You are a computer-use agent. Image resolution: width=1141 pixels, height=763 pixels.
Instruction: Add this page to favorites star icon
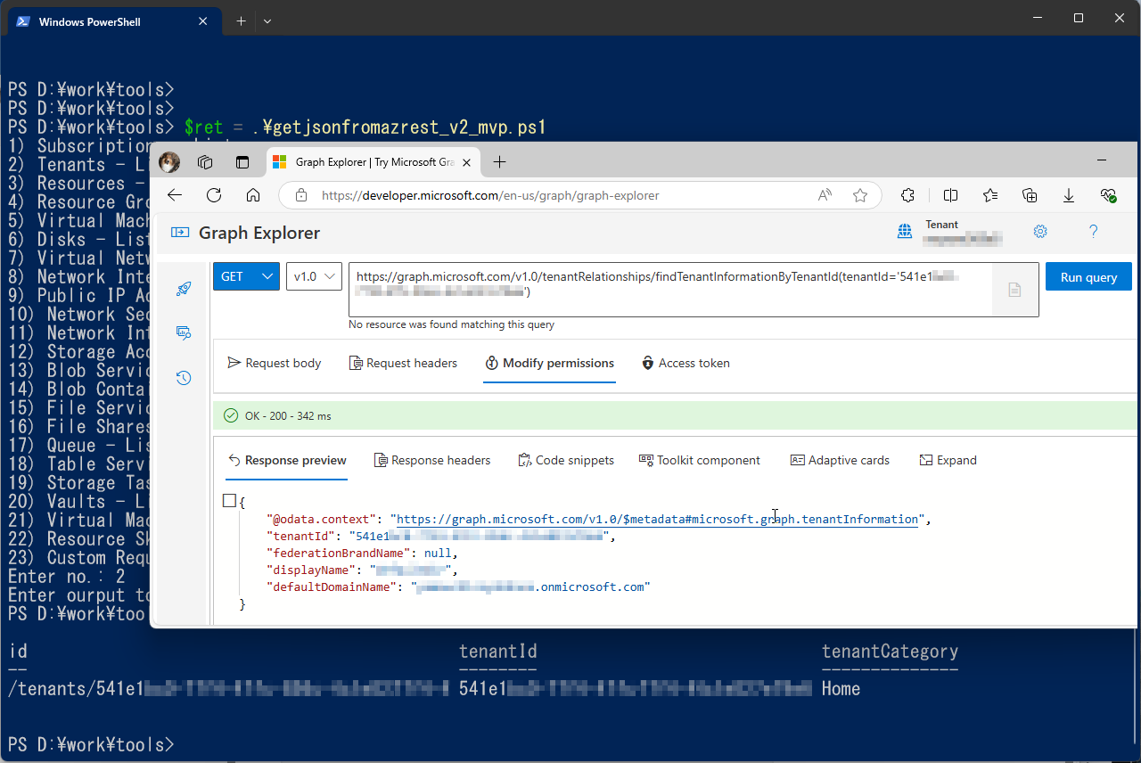click(860, 195)
